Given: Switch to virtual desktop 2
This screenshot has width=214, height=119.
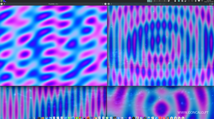Looking at the screenshot, I should (155, 1).
